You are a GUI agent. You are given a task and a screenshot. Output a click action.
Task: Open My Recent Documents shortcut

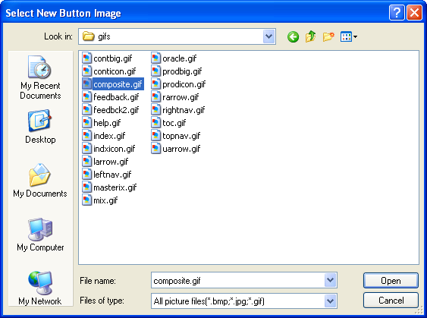[x=40, y=77]
